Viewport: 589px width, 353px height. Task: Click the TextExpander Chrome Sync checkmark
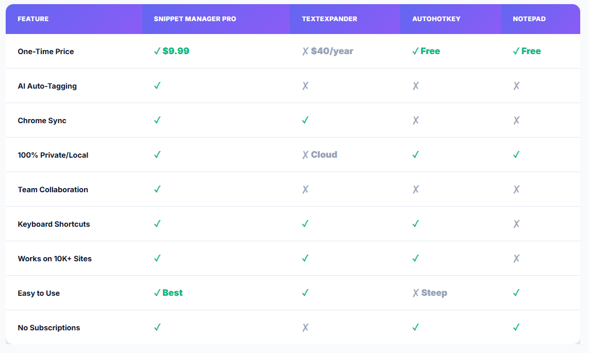[x=305, y=120]
